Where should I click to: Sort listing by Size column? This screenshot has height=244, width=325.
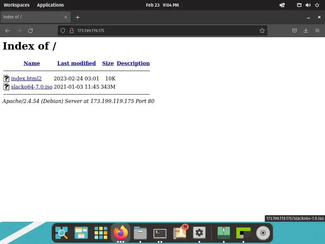pos(108,63)
